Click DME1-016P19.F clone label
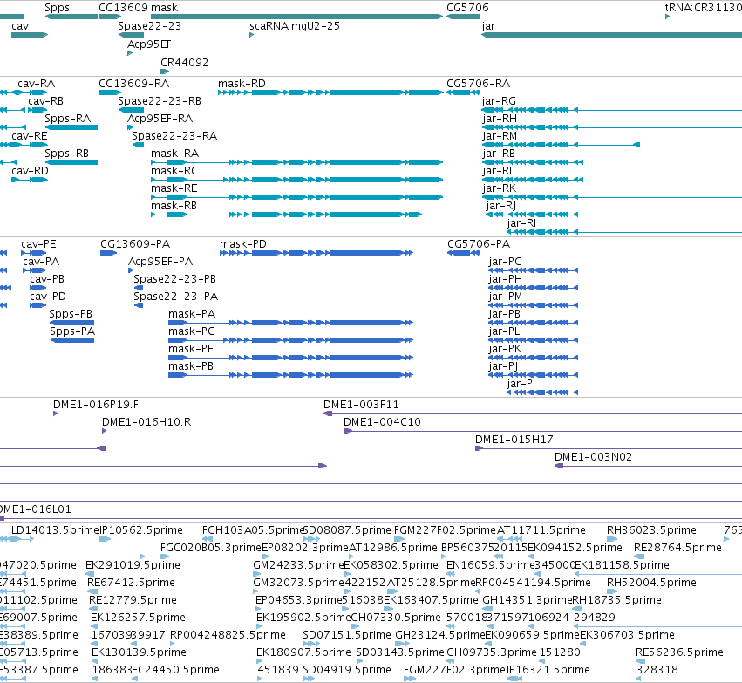 96,405
